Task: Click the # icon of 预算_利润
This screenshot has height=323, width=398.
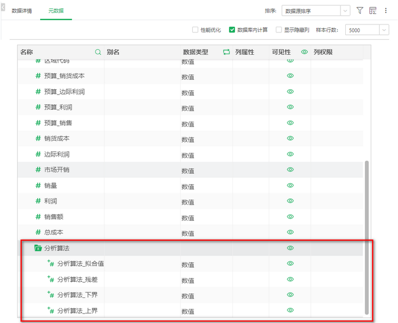Action: [x=38, y=107]
